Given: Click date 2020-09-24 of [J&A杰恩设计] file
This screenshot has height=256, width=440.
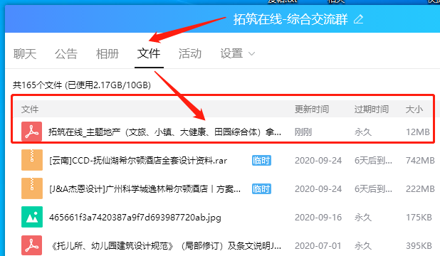Looking at the screenshot, I should click(318, 188).
